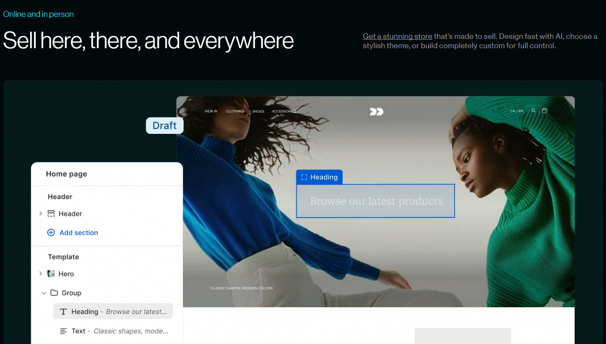This screenshot has height=344, width=606.
Task: Open the CLOTHING menu item
Action: [x=235, y=112]
